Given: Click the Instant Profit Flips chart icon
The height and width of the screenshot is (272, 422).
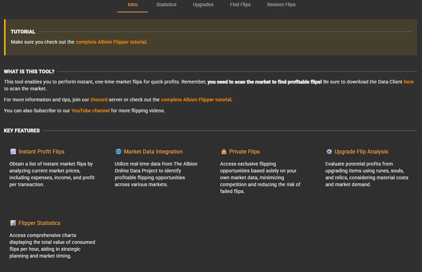Looking at the screenshot, I should (x=13, y=151).
